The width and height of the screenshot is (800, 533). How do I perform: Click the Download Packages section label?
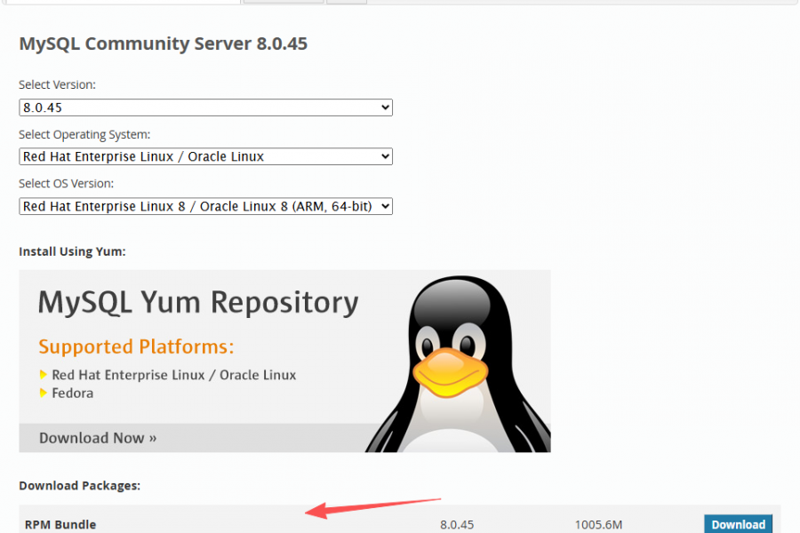point(80,486)
